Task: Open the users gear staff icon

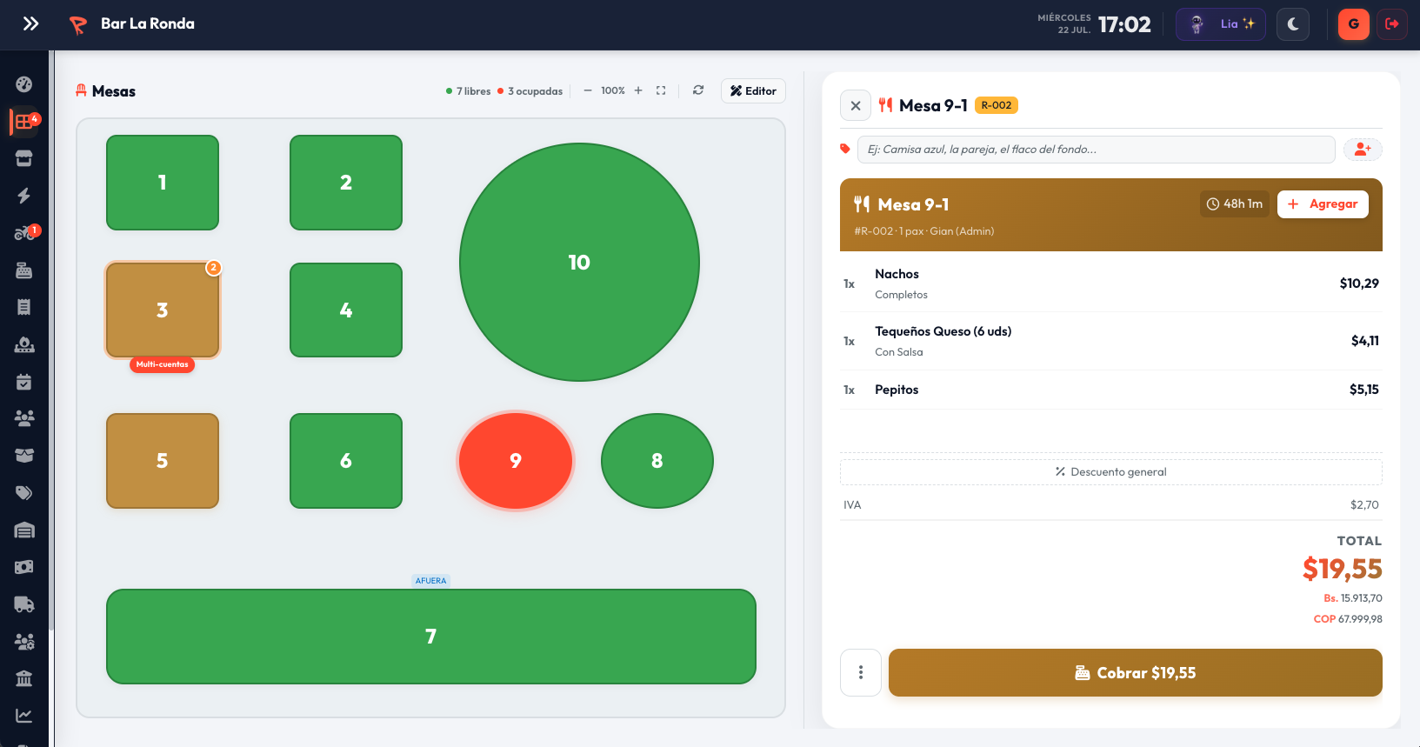Action: pyautogui.click(x=24, y=642)
